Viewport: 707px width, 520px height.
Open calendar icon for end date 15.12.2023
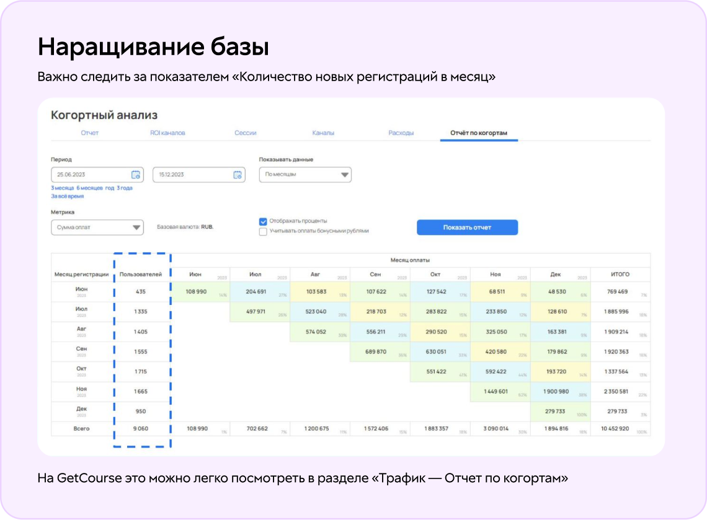tap(237, 175)
